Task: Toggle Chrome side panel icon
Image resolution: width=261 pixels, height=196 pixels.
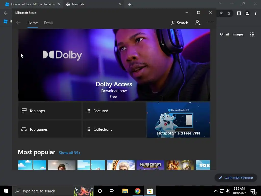Action: pos(239,13)
